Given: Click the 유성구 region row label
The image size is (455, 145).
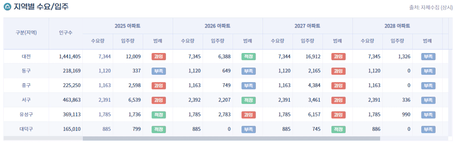Looking at the screenshot, I should [26, 115].
